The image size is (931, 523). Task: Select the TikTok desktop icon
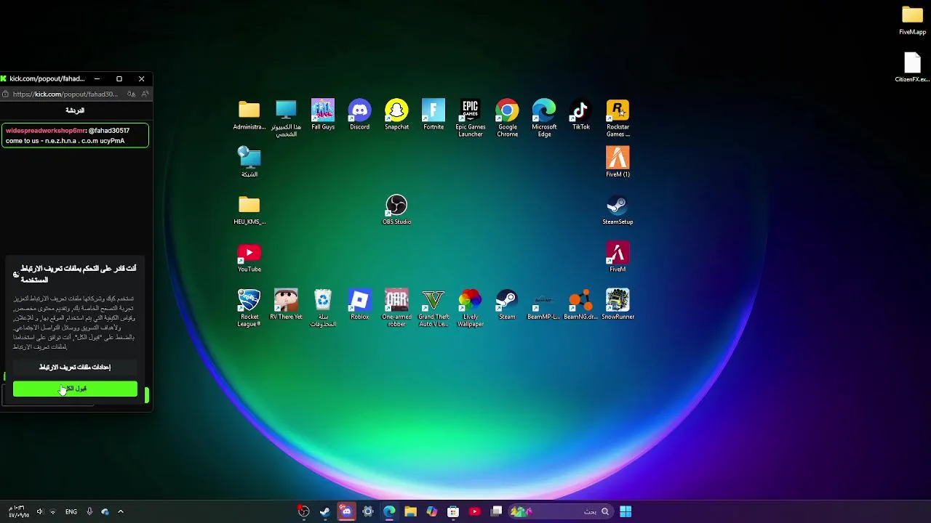(580, 115)
